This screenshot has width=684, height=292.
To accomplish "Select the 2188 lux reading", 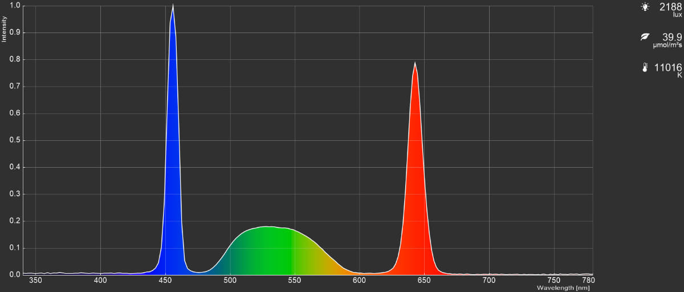I will [670, 7].
